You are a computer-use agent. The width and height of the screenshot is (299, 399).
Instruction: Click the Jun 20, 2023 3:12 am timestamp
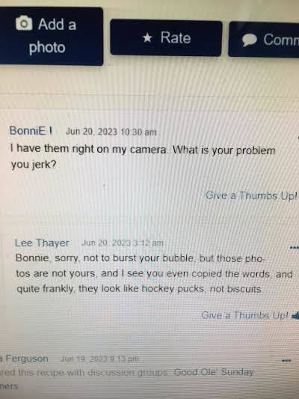(123, 243)
